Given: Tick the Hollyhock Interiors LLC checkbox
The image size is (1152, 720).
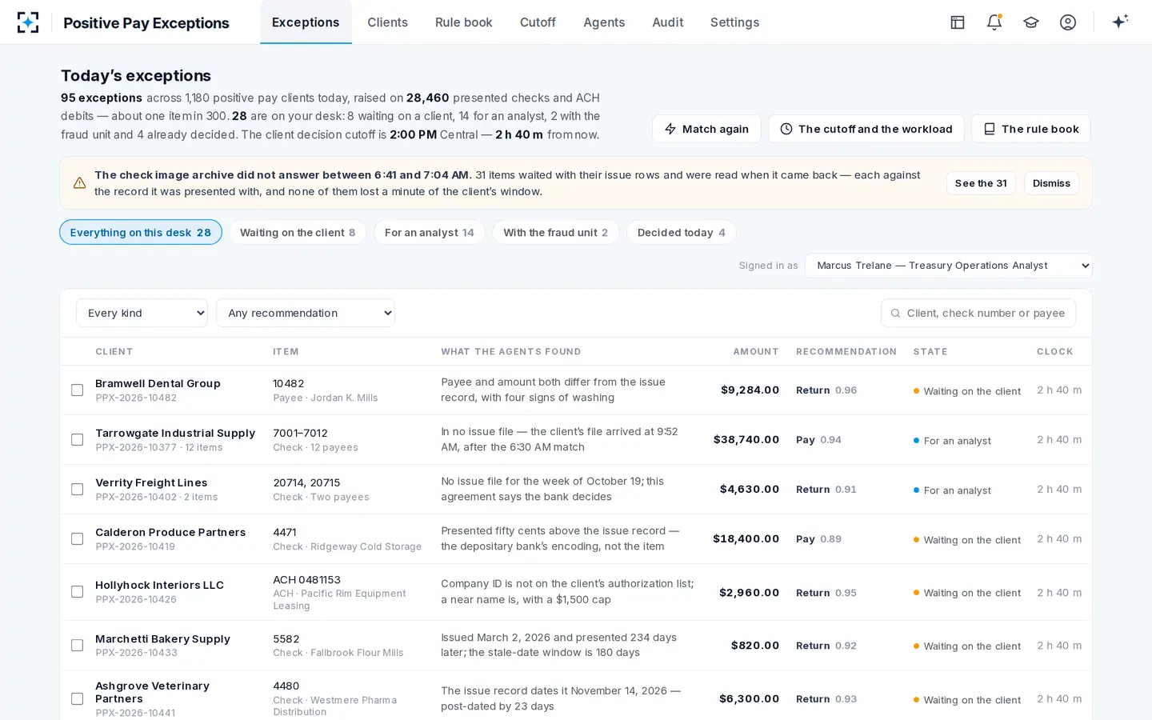Looking at the screenshot, I should [78, 592].
